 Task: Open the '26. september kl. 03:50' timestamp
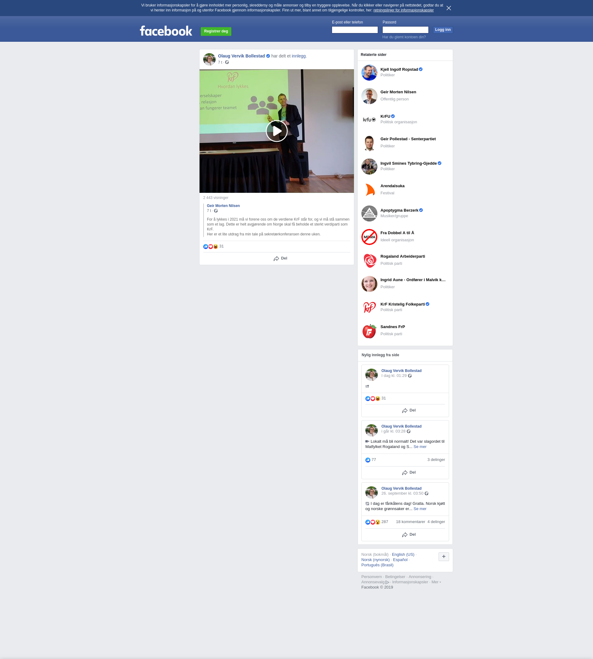tap(402, 493)
